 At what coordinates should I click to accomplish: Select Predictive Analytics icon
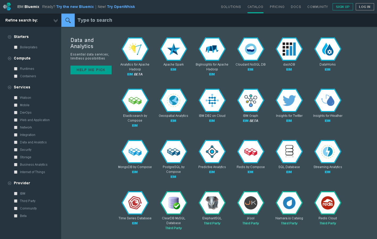point(212,152)
